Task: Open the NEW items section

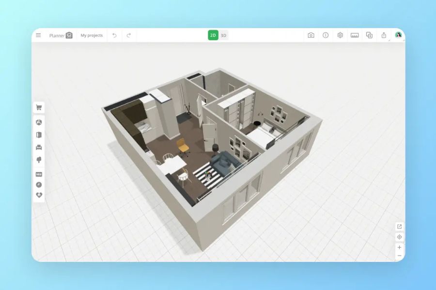Action: [39, 174]
